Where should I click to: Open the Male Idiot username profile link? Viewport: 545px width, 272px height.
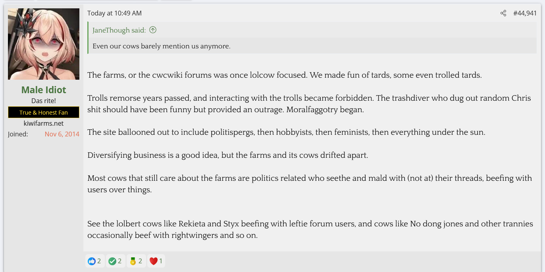click(x=44, y=90)
